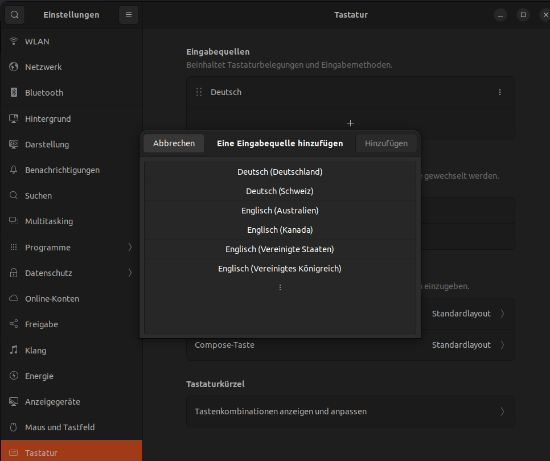
Task: Select Englisch (Kanada) entry
Action: click(280, 230)
